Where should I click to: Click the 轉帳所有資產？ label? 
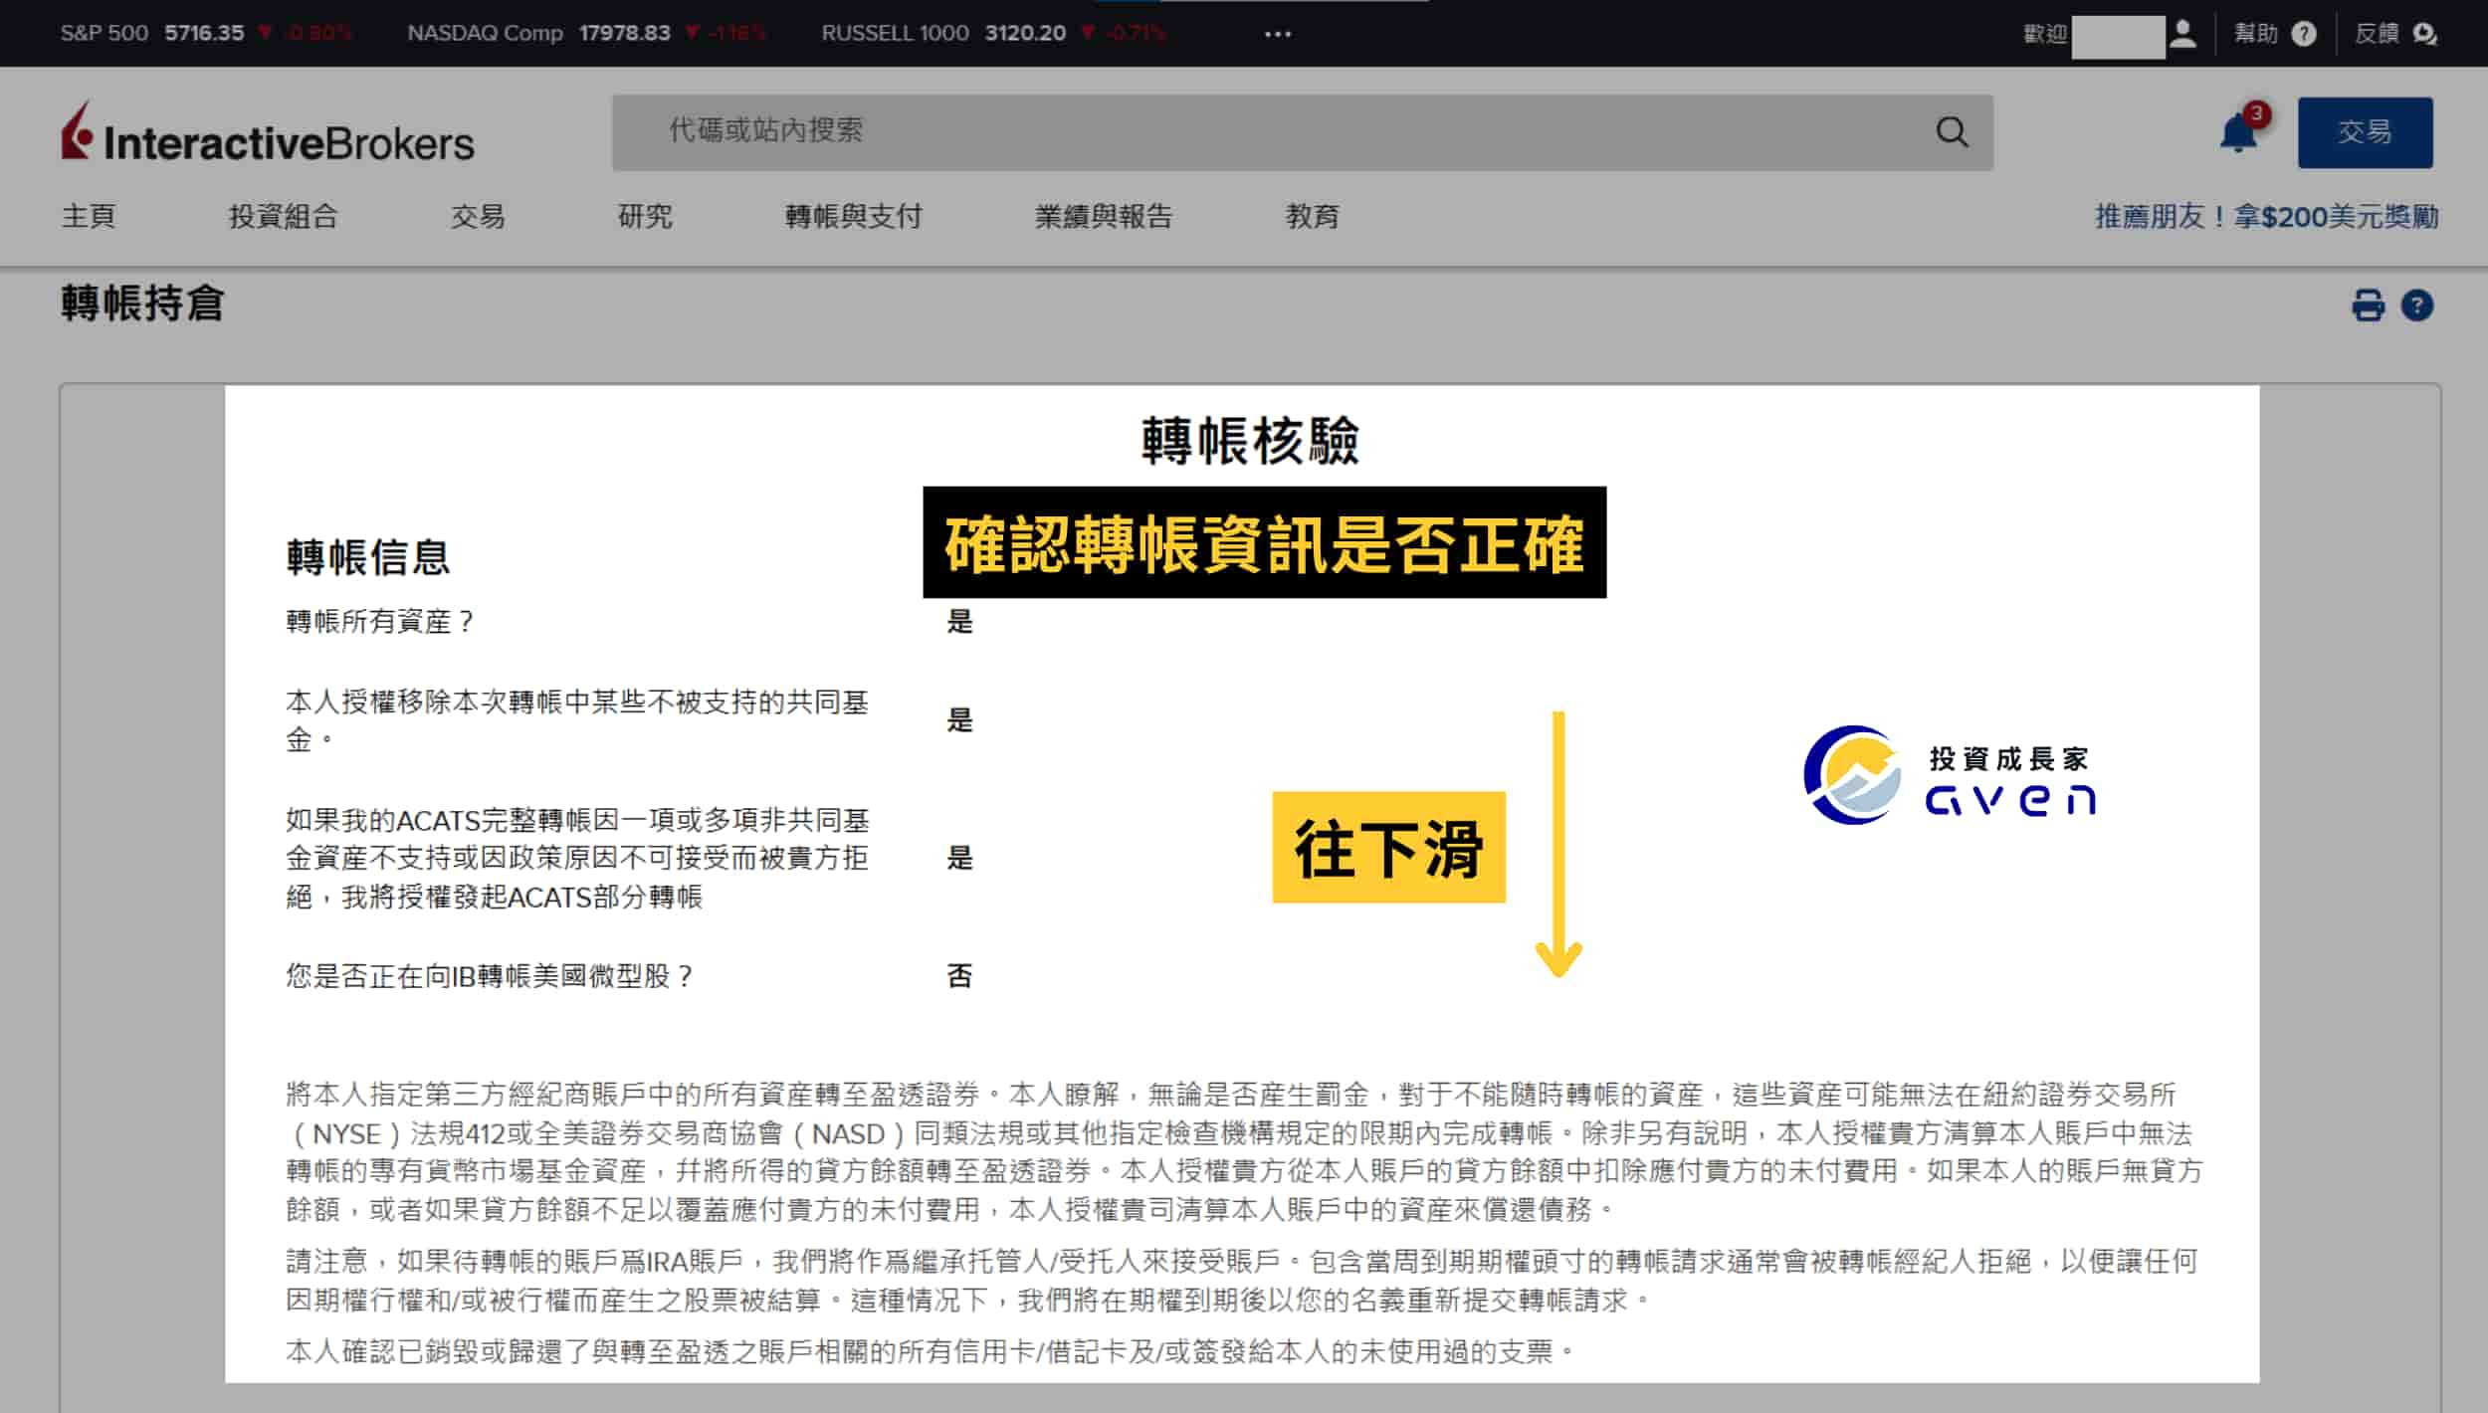(x=381, y=622)
